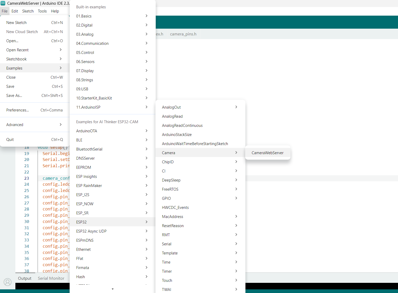Expand the Open Recent submenu
398x293 pixels.
tap(17, 50)
